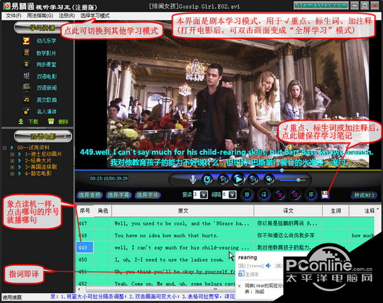Play sentence number 447
The height and width of the screenshot is (303, 383).
pyautogui.click(x=83, y=223)
